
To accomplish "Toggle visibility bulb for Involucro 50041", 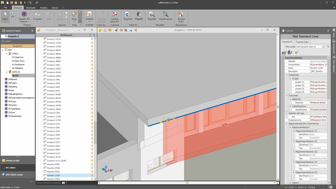I will pyautogui.click(x=92, y=98).
